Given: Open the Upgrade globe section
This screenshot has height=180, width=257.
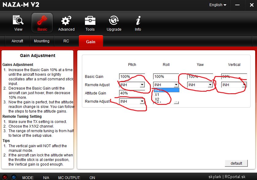Looking at the screenshot, I should coord(114,20).
